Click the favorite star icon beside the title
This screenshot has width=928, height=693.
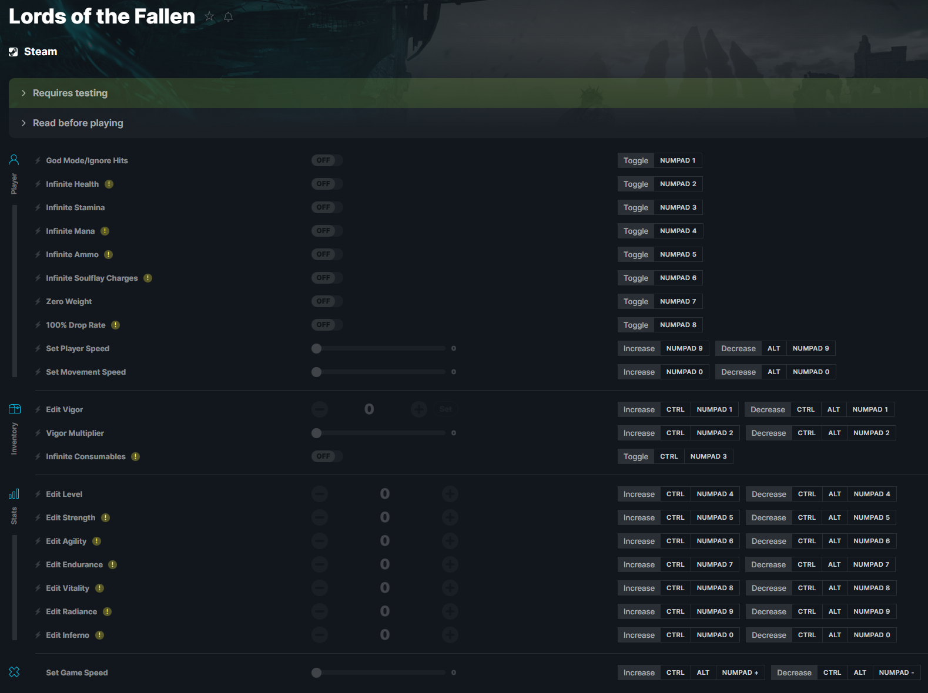coord(209,16)
